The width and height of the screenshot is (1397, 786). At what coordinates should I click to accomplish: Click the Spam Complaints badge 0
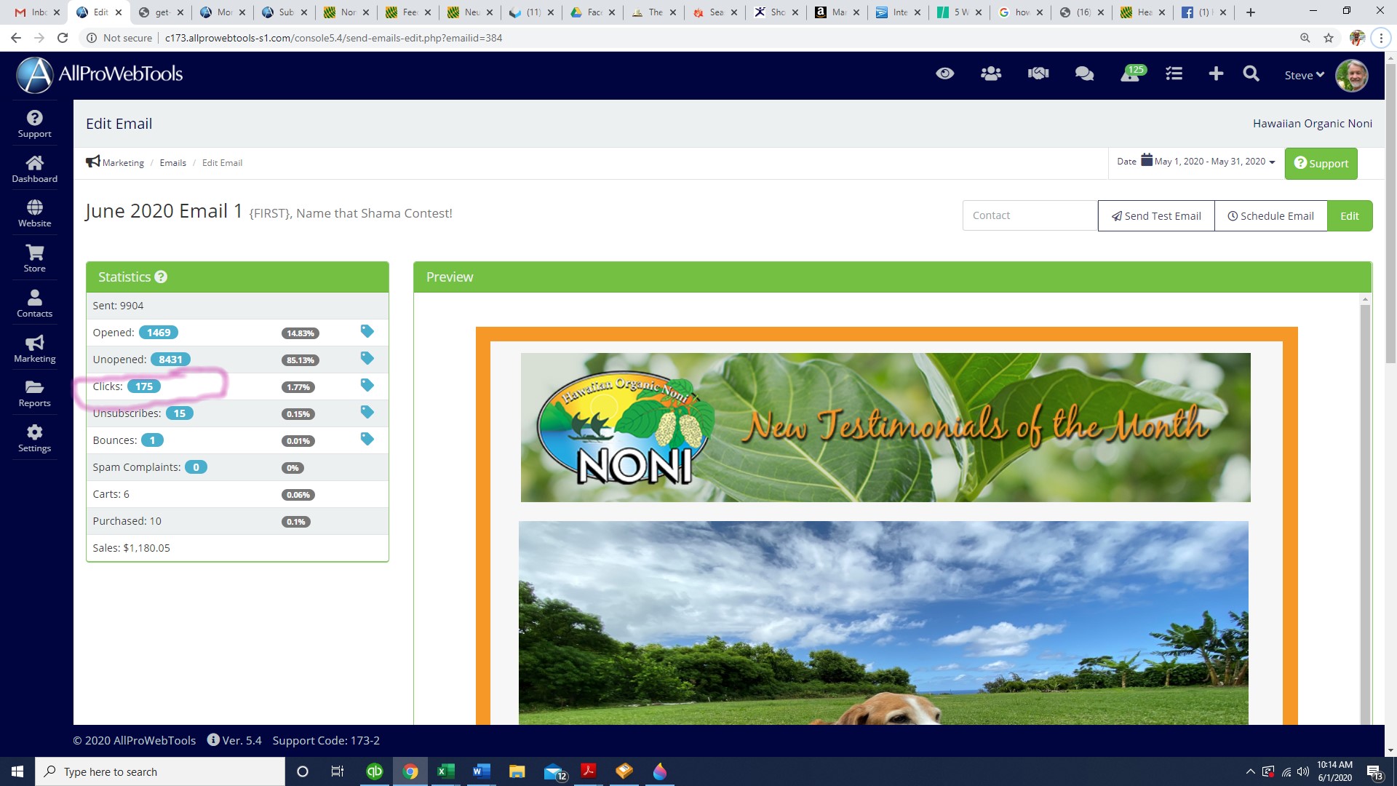coord(196,467)
